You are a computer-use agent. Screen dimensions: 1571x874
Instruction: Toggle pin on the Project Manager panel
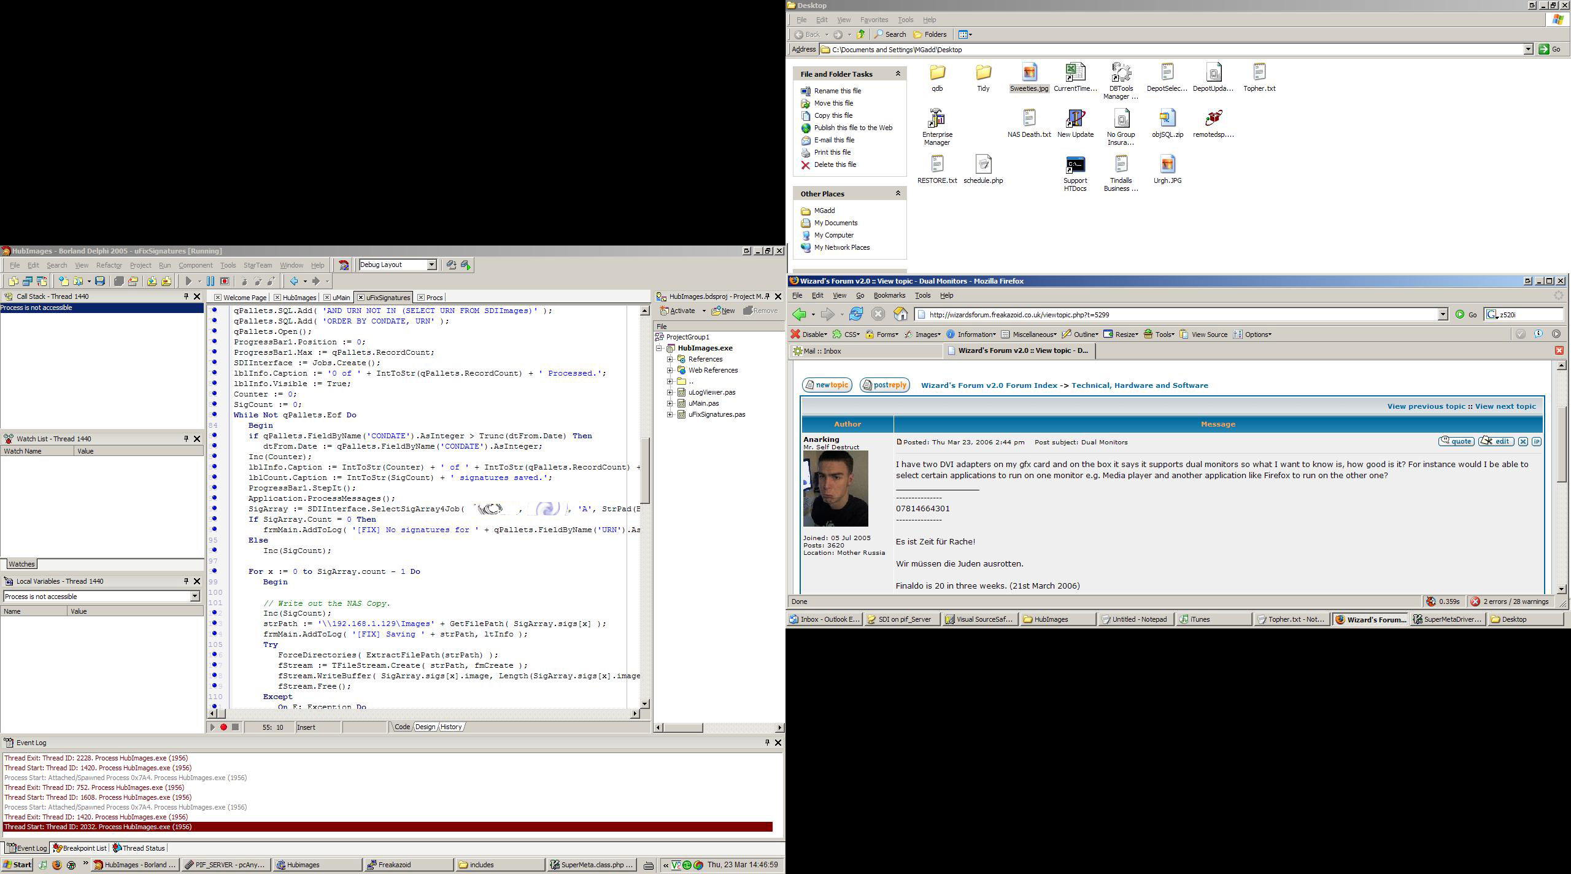pyautogui.click(x=767, y=296)
